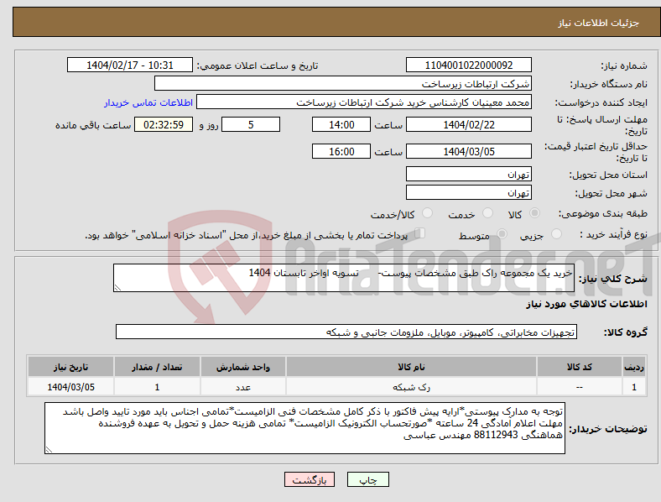Click the اطلاعات کالاهای مورد نیاز section title

(586, 304)
